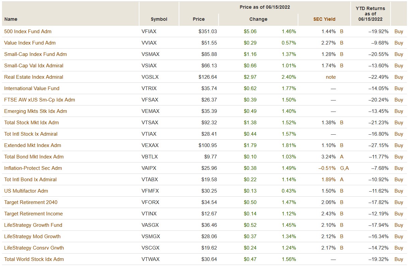
Task: Click the SEC Yield column header link
Action: 324,19
